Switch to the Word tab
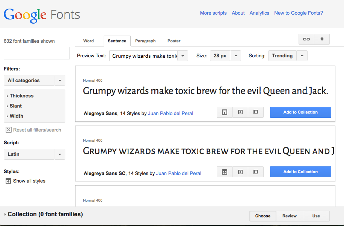Viewport: 344px width, 226px height. coord(88,41)
